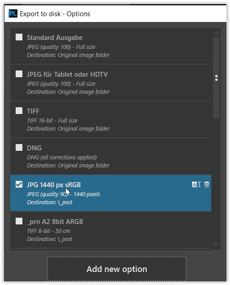Click scroll down arrow of the options list
230x285 pixels.
[x=216, y=245]
